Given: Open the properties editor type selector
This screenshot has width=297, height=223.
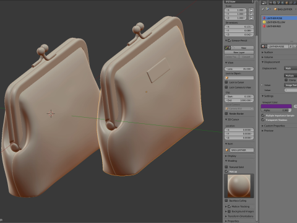Looking at the screenshot, I should (264, 3).
